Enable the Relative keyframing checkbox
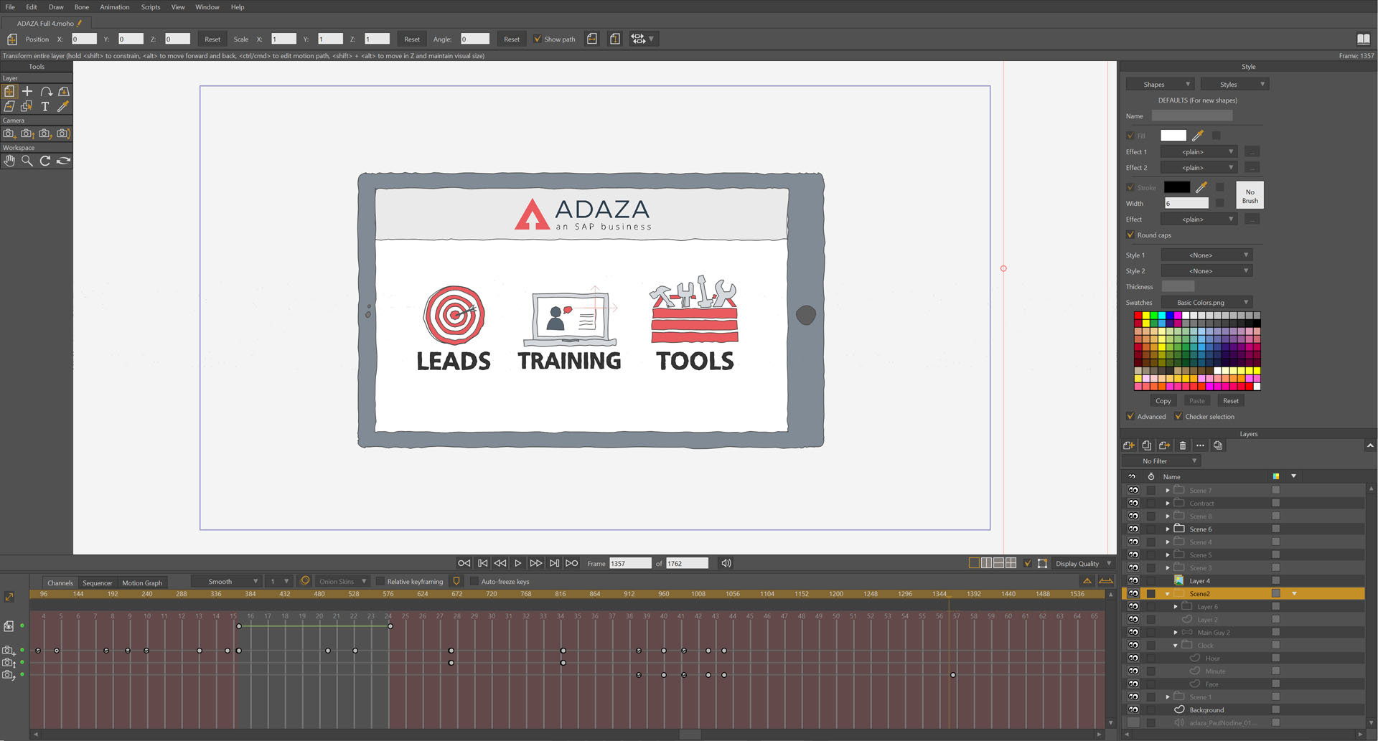Viewport: 1378px width, 741px height. (380, 581)
